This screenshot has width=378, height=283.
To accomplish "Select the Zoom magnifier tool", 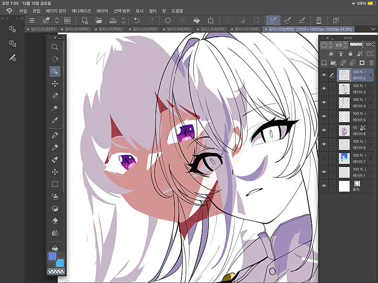I will pyautogui.click(x=55, y=47).
